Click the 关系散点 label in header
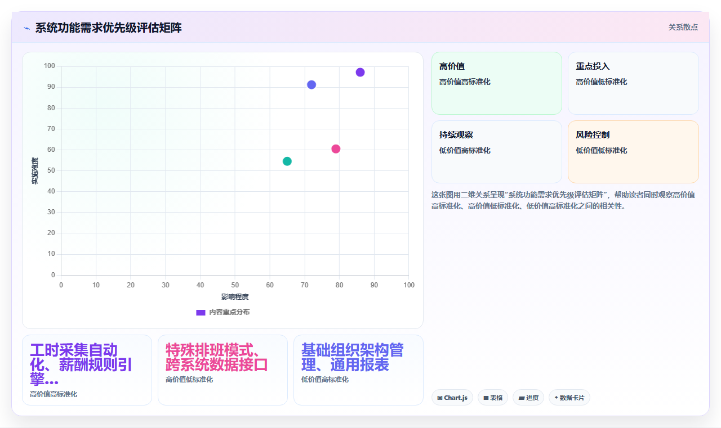Image resolution: width=721 pixels, height=428 pixels. click(683, 27)
